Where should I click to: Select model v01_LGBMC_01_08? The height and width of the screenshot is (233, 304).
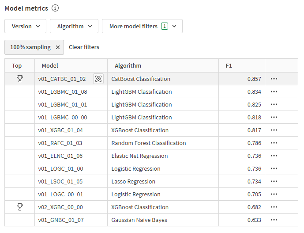coord(62,92)
